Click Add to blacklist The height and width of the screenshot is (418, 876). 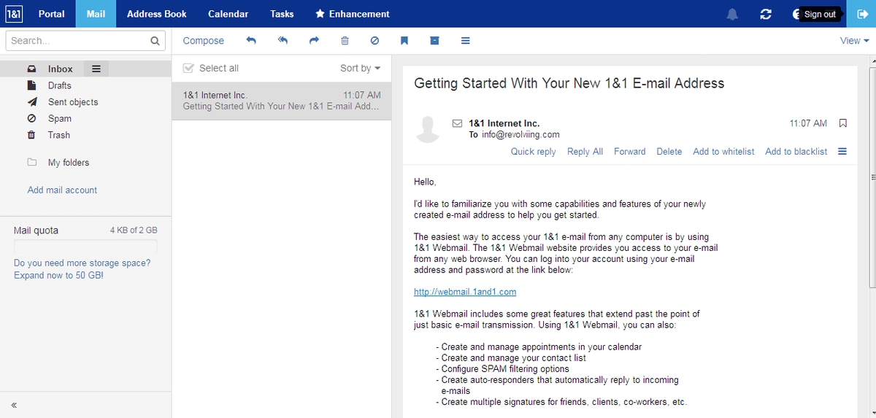pos(796,152)
